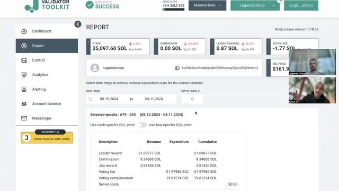Click the Dashboard gauge icon
339x191 pixels.
pyautogui.click(x=24, y=31)
